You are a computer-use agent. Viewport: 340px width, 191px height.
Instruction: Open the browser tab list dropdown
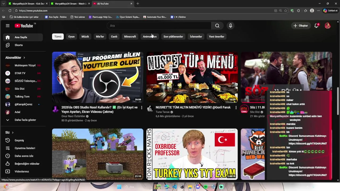[3, 4]
